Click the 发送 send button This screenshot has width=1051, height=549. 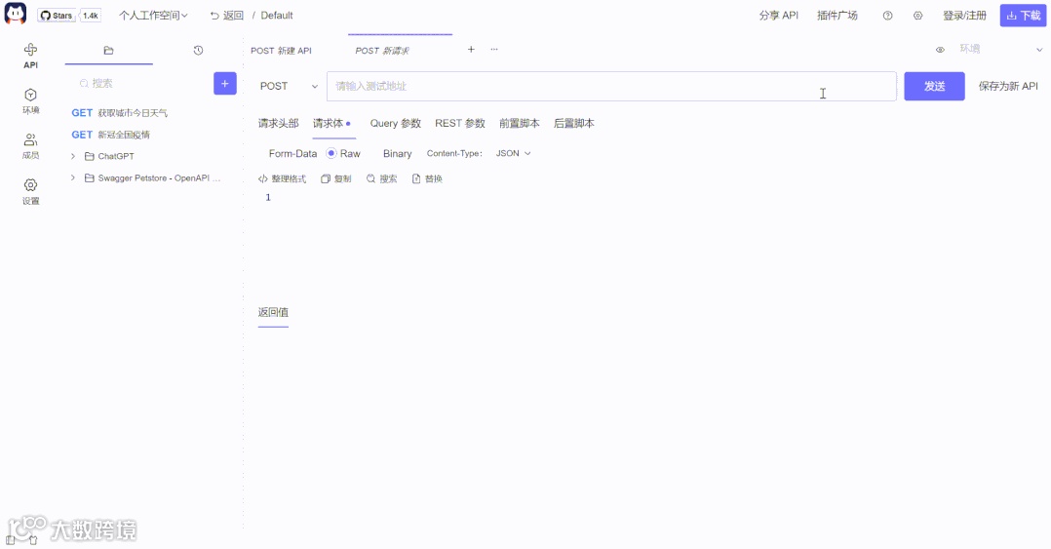934,86
